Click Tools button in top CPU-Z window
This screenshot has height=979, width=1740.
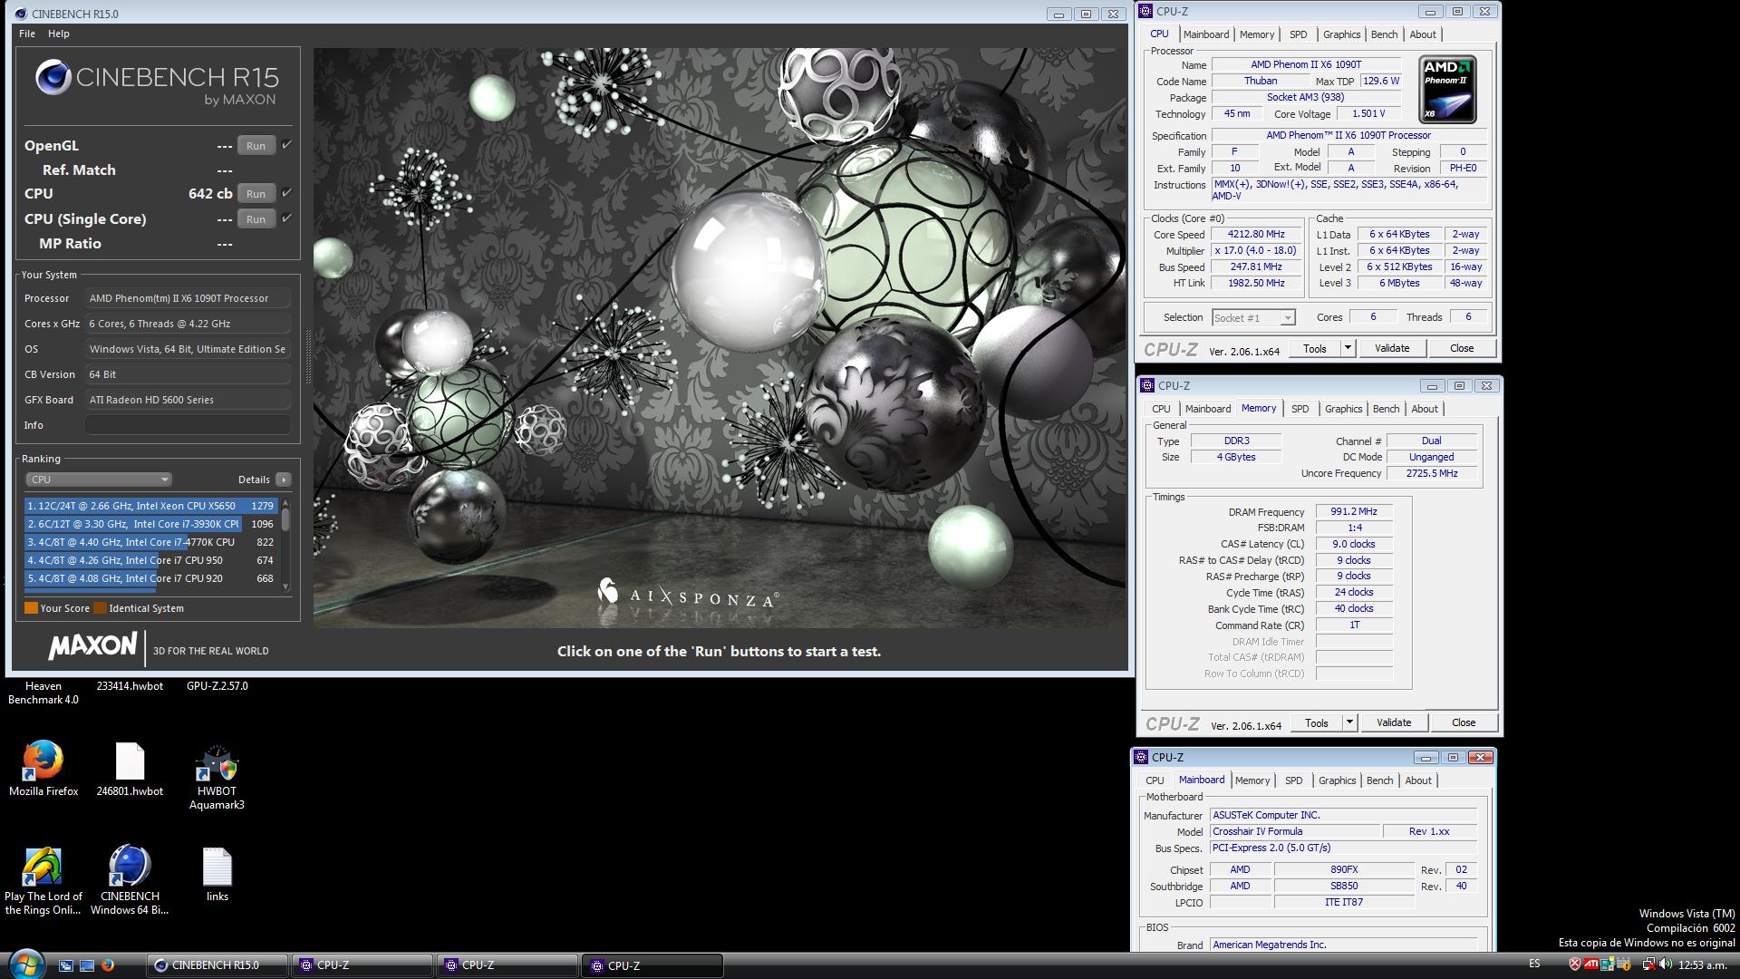coord(1314,348)
